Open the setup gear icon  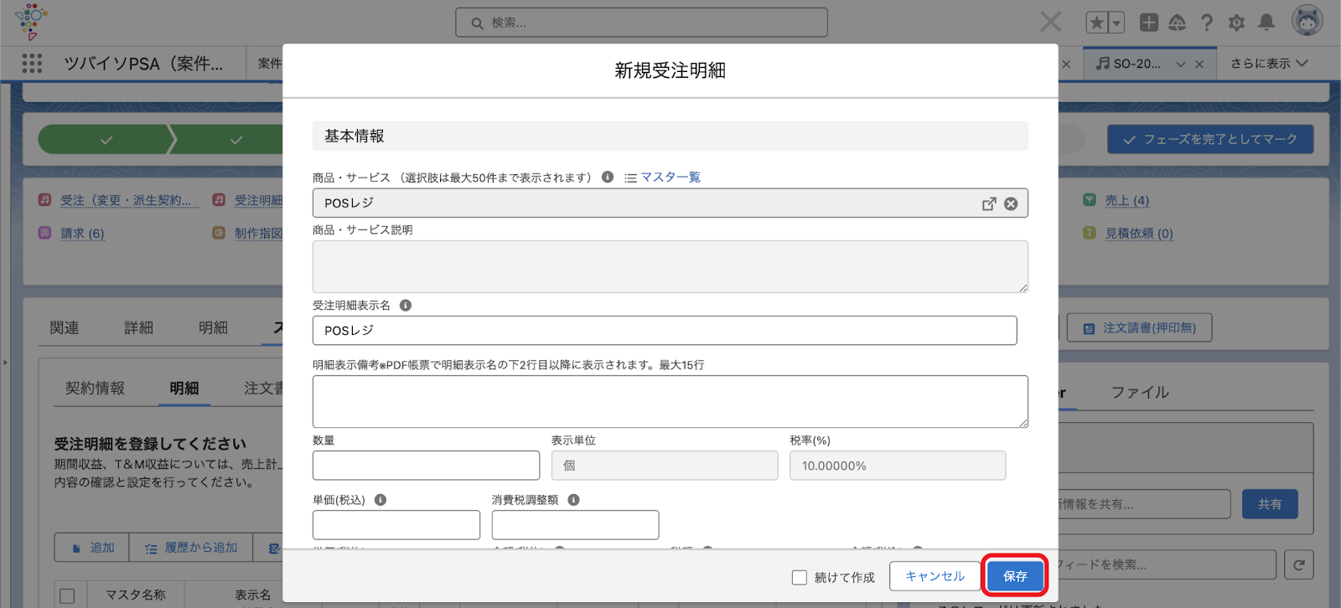[x=1236, y=23]
